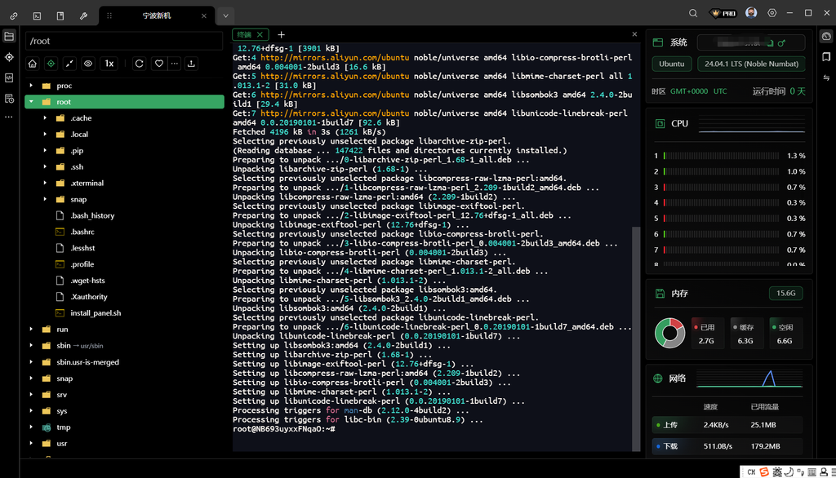Image resolution: width=836 pixels, height=478 pixels.
Task: Open the wrench tools icon
Action: click(x=84, y=16)
